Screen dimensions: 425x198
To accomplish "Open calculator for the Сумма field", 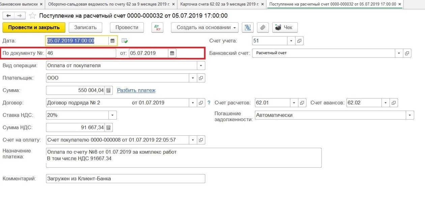I will (108, 90).
